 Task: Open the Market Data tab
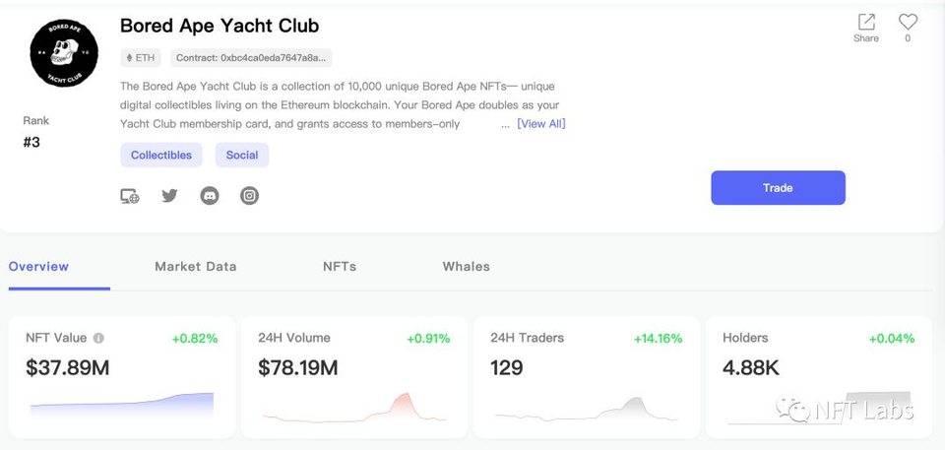[195, 267]
